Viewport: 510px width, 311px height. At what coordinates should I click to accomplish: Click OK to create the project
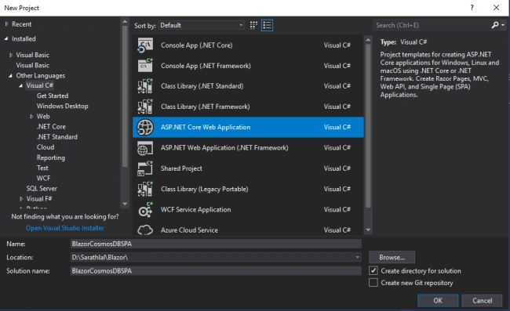pyautogui.click(x=438, y=300)
